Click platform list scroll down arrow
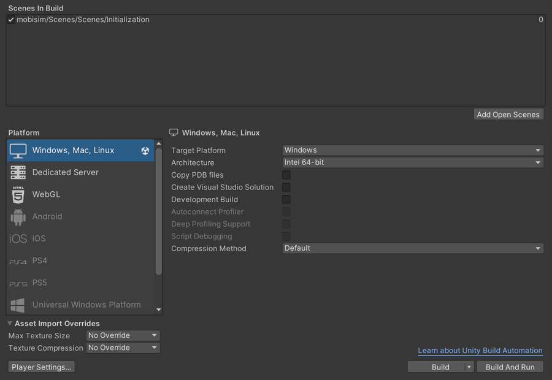 (158, 310)
